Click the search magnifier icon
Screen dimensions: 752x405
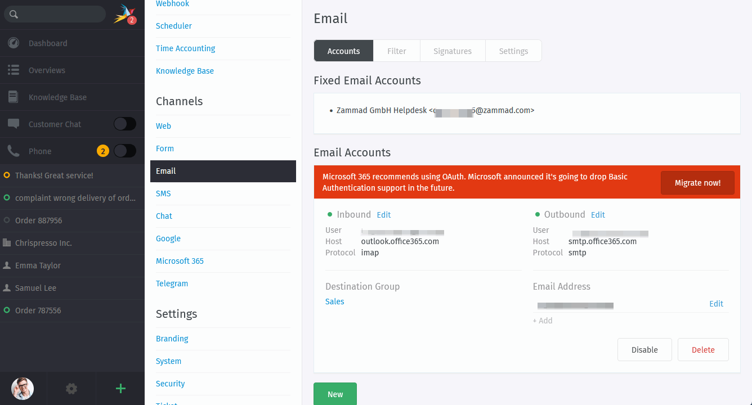point(14,14)
